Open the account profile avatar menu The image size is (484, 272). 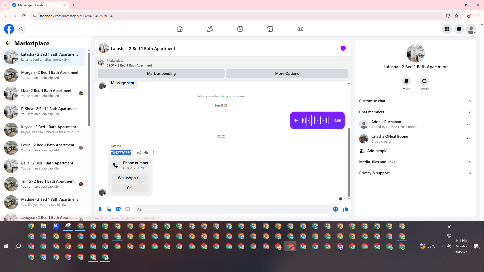tap(471, 29)
